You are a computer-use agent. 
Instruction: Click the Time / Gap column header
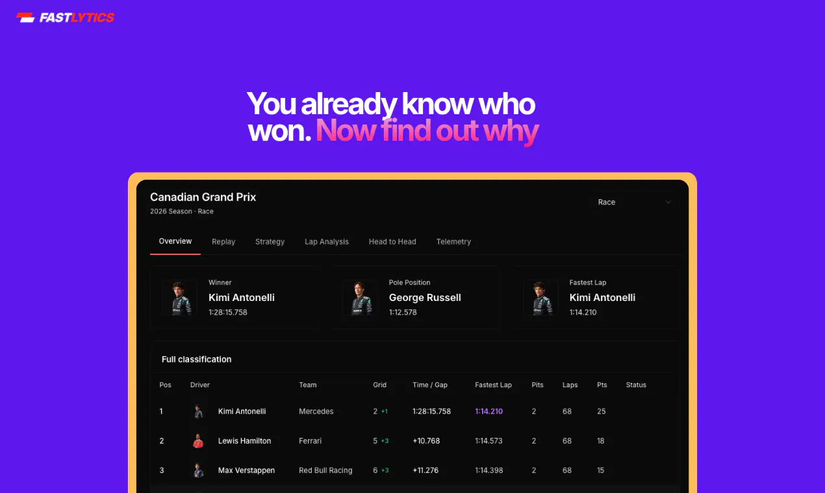point(430,385)
